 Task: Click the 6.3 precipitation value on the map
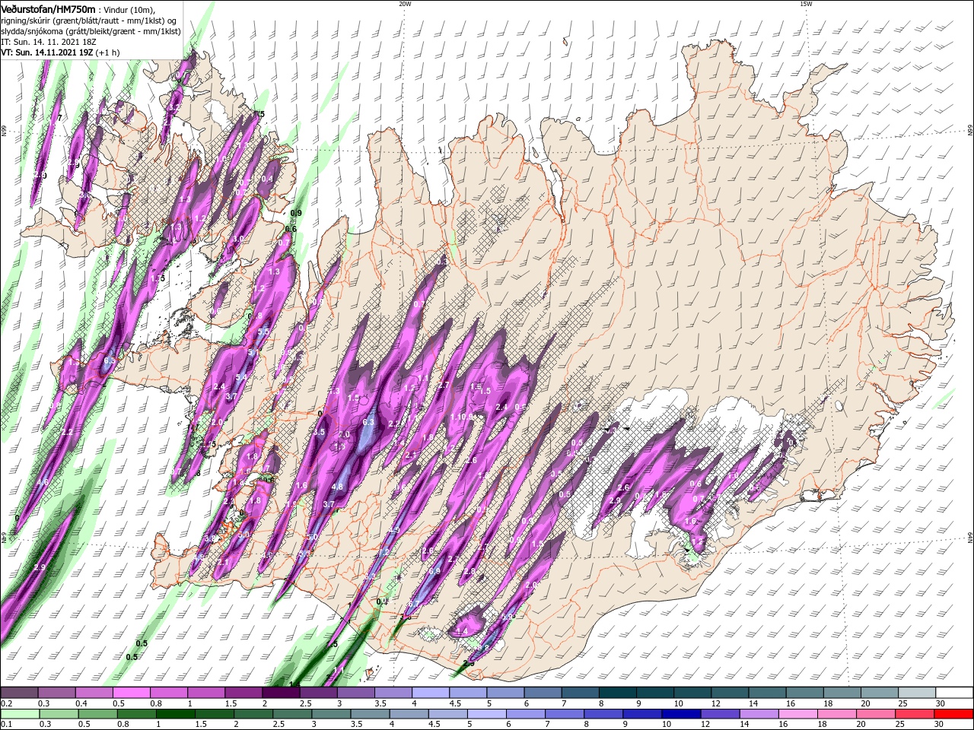pos(370,422)
